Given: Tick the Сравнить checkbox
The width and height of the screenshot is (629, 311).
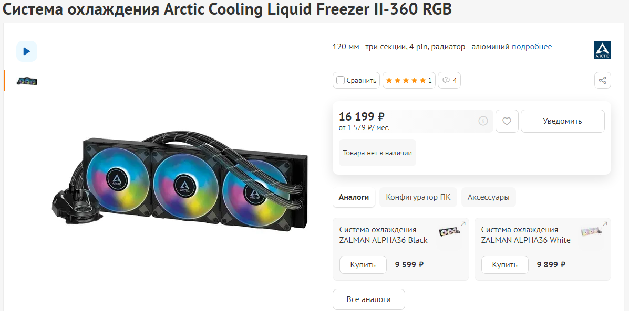Looking at the screenshot, I should (341, 80).
